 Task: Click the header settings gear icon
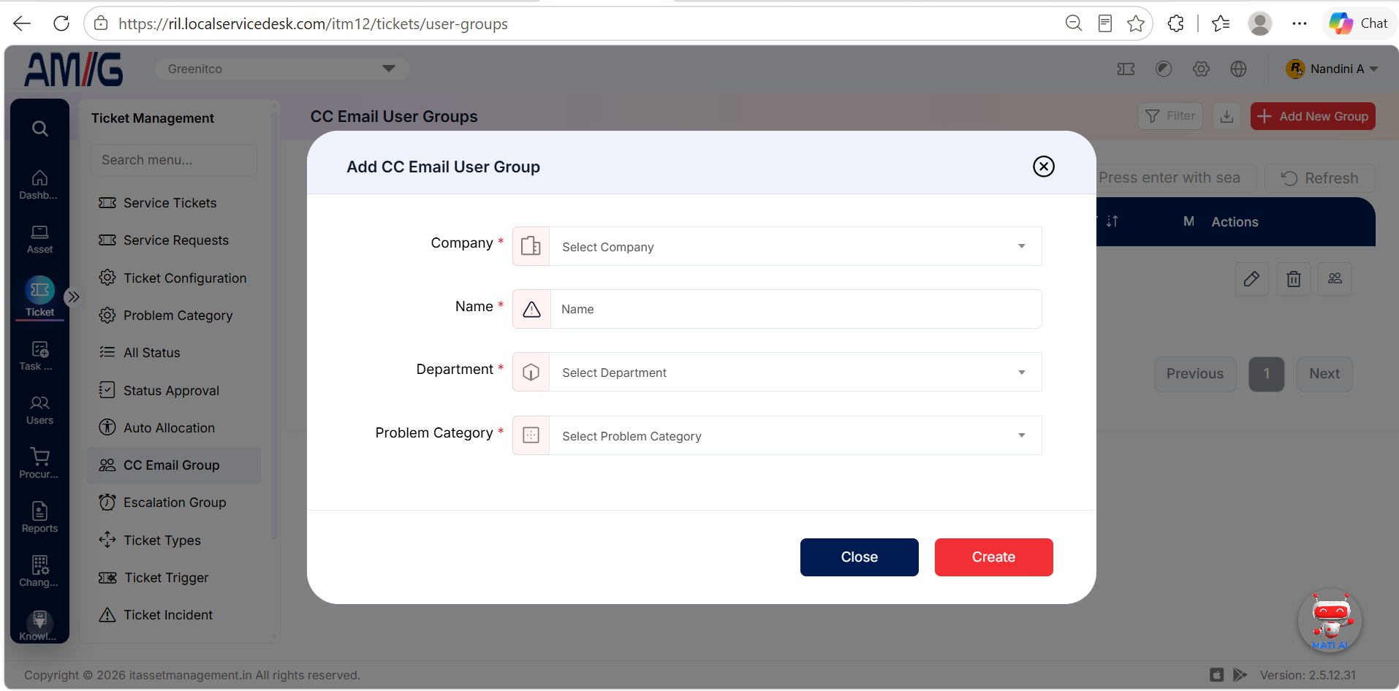click(x=1201, y=69)
